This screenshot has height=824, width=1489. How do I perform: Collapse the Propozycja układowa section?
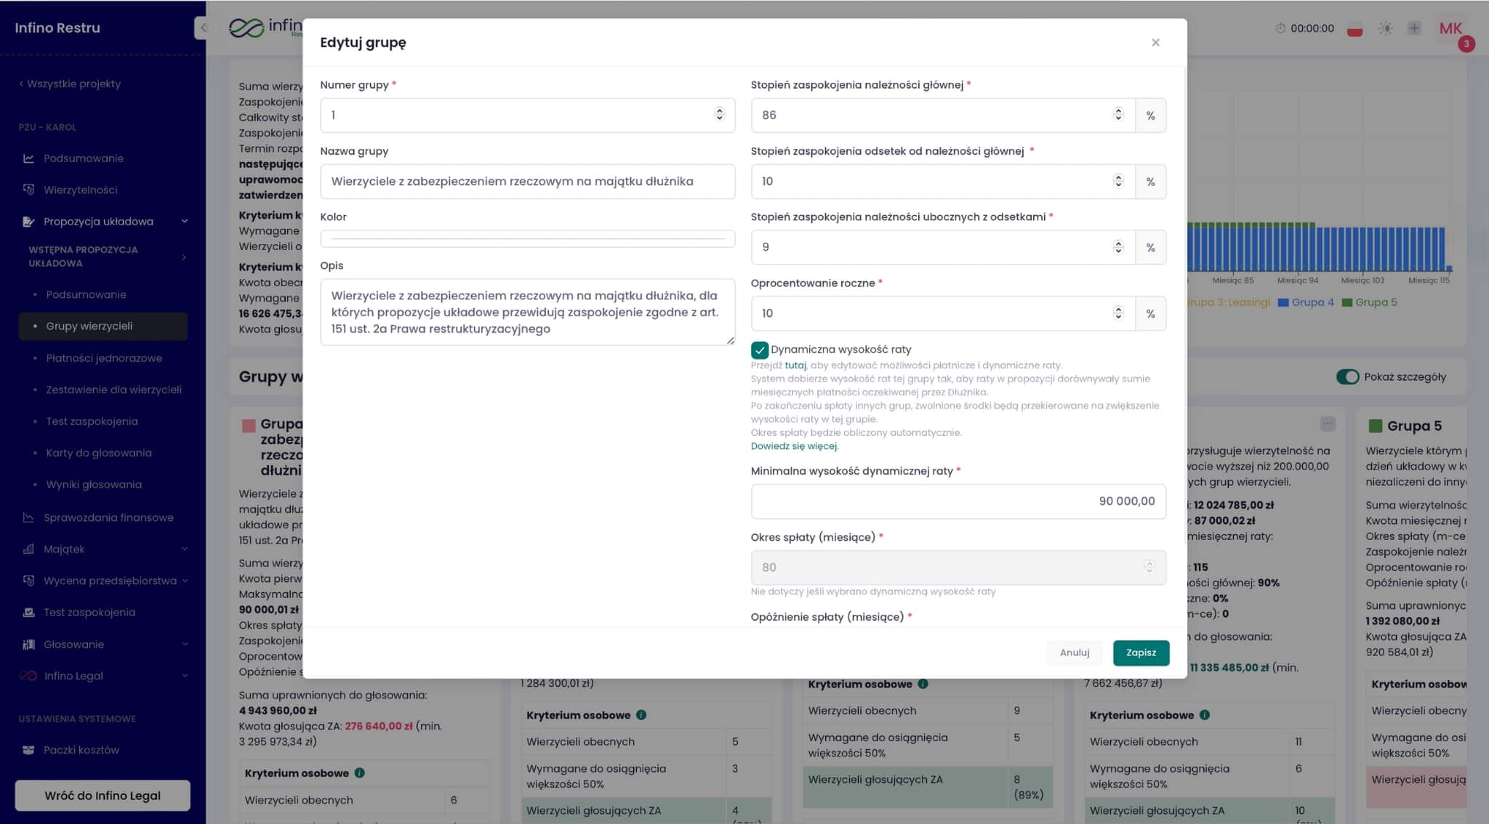[x=184, y=222]
